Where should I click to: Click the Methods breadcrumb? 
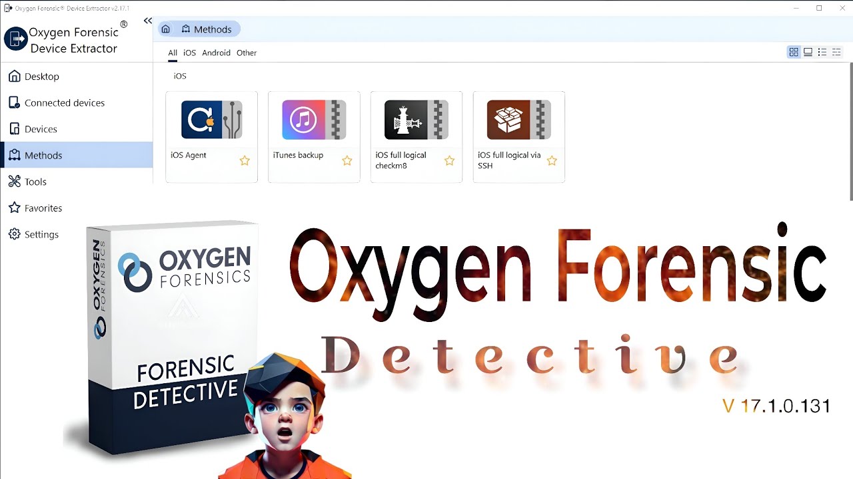click(x=207, y=29)
